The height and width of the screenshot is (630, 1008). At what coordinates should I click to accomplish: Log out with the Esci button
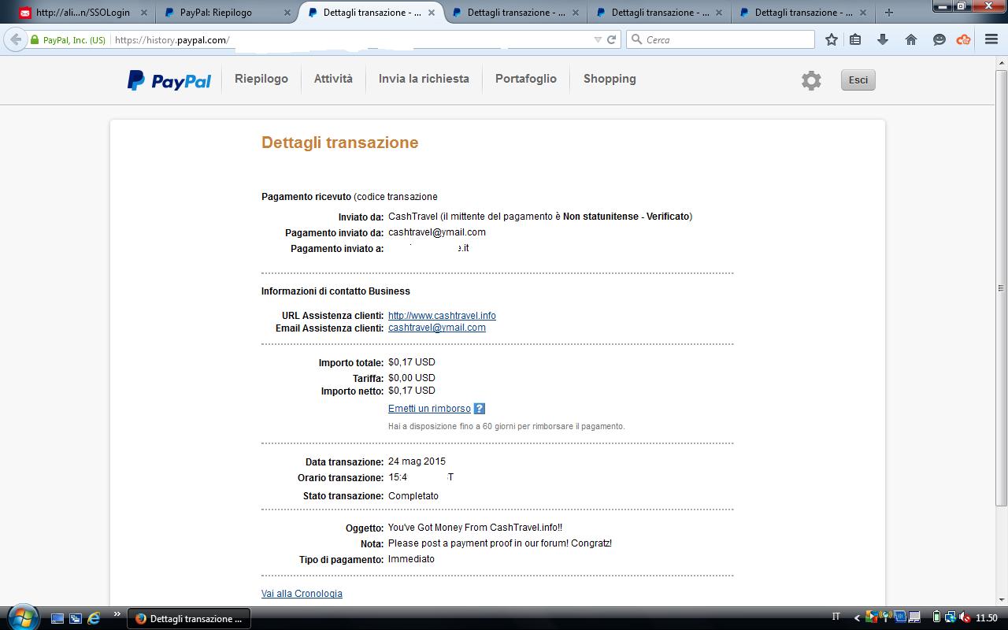coord(858,80)
